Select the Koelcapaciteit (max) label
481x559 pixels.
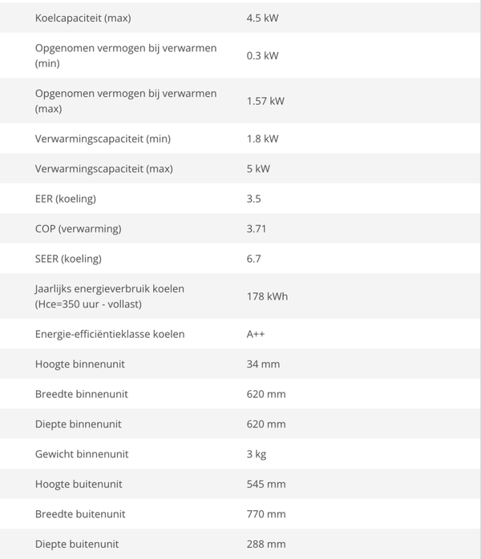coord(83,18)
